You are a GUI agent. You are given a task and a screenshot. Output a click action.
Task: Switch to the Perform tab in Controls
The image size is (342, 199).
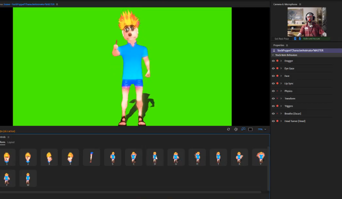pyautogui.click(x=2, y=142)
